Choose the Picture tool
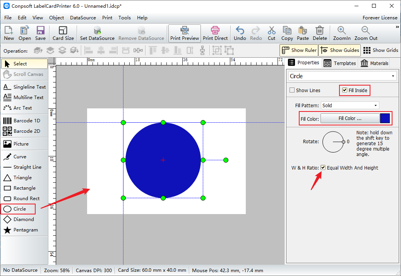Viewport: 401px width, 276px height. click(x=24, y=144)
